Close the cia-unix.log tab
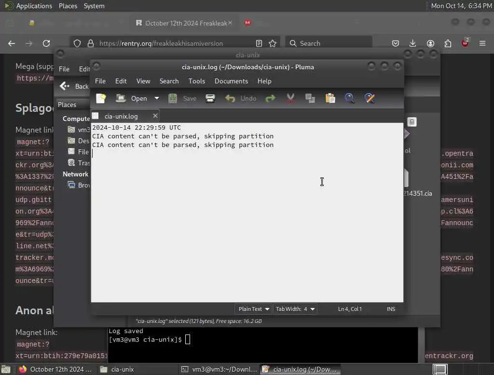Image resolution: width=494 pixels, height=375 pixels. click(x=155, y=116)
